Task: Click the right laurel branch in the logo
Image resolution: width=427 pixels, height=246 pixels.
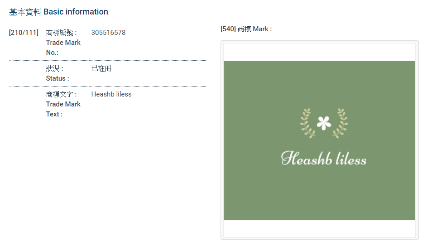Action: point(340,123)
